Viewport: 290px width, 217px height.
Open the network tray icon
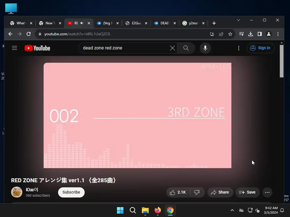tap(250, 210)
